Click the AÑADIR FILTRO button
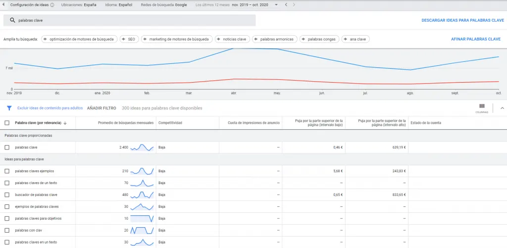 tap(101, 107)
